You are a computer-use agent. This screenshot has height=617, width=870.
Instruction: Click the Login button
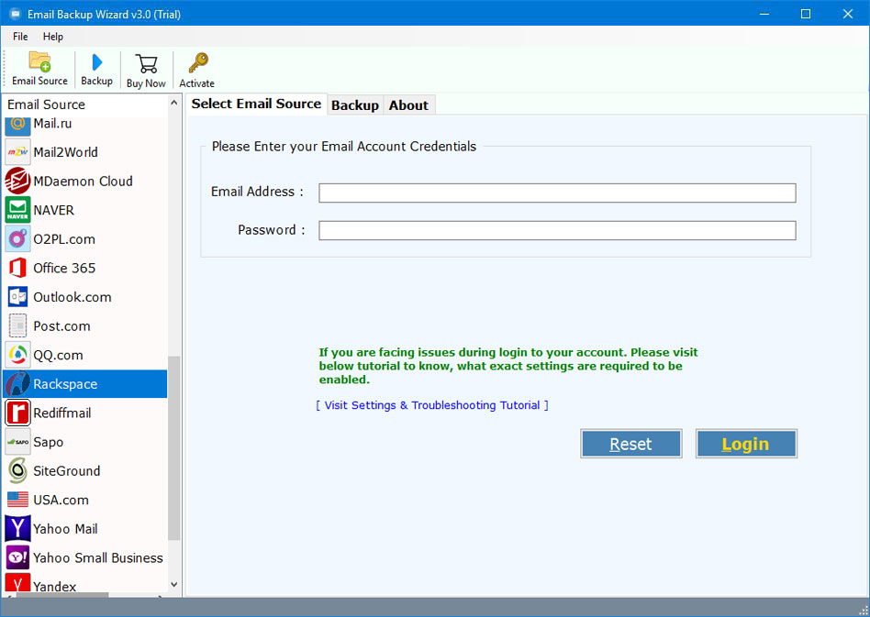[x=746, y=444]
